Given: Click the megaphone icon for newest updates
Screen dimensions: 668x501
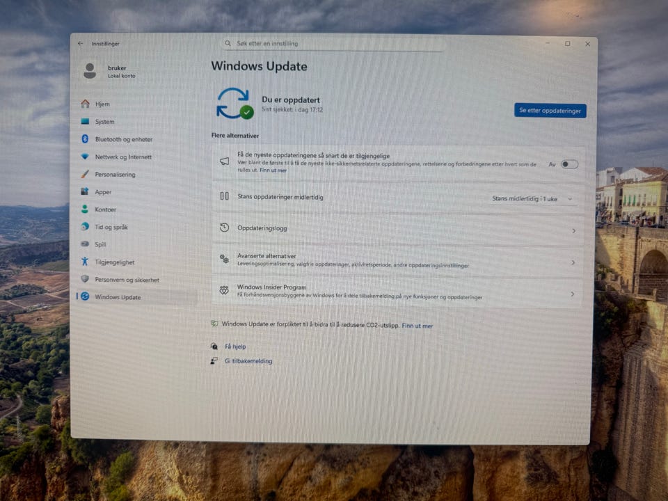Looking at the screenshot, I should pos(224,161).
